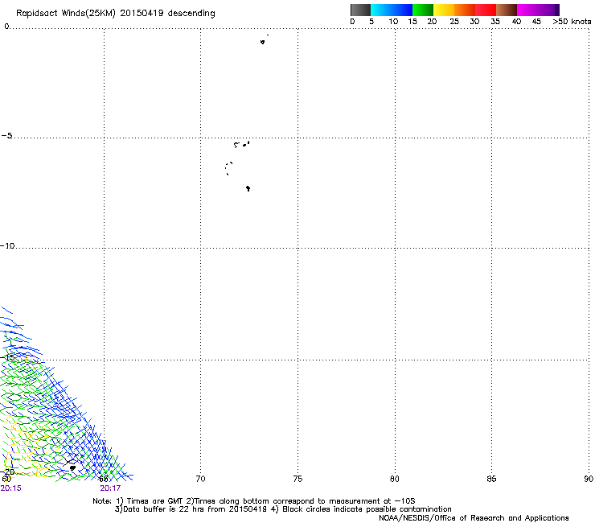Click the 'Rapidscat Winds(25KM) 20150419 descending' title
595x523 pixels.
click(x=115, y=14)
